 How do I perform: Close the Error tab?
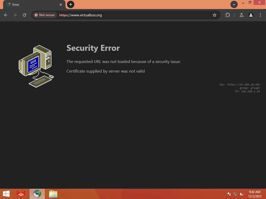[61, 5]
